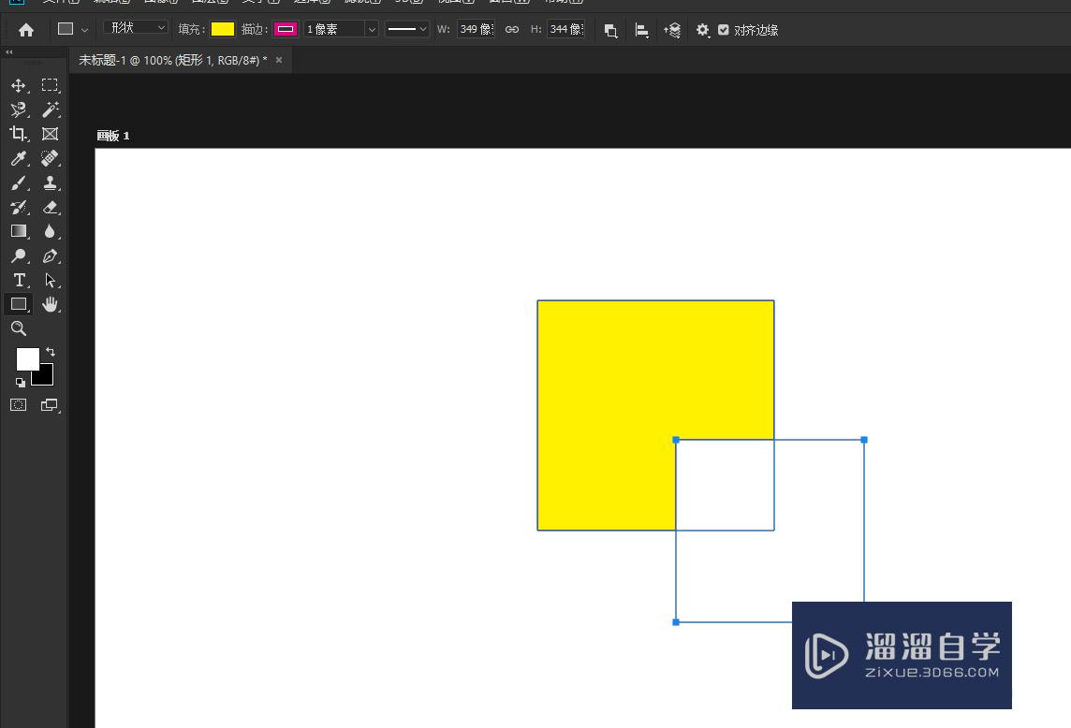This screenshot has width=1071, height=728.
Task: Click the top-right anchor point of path
Action: coord(864,440)
